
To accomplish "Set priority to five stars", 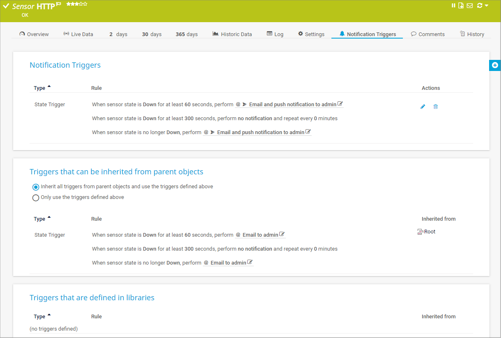I will click(x=85, y=4).
